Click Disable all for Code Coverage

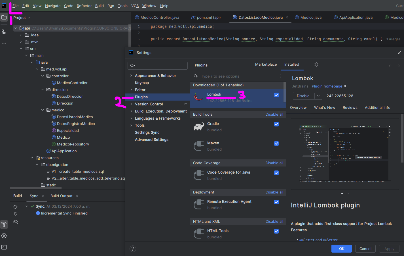coord(274,163)
